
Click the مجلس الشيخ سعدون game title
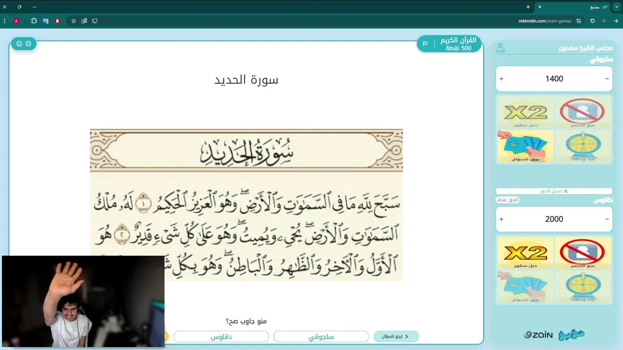(x=586, y=48)
